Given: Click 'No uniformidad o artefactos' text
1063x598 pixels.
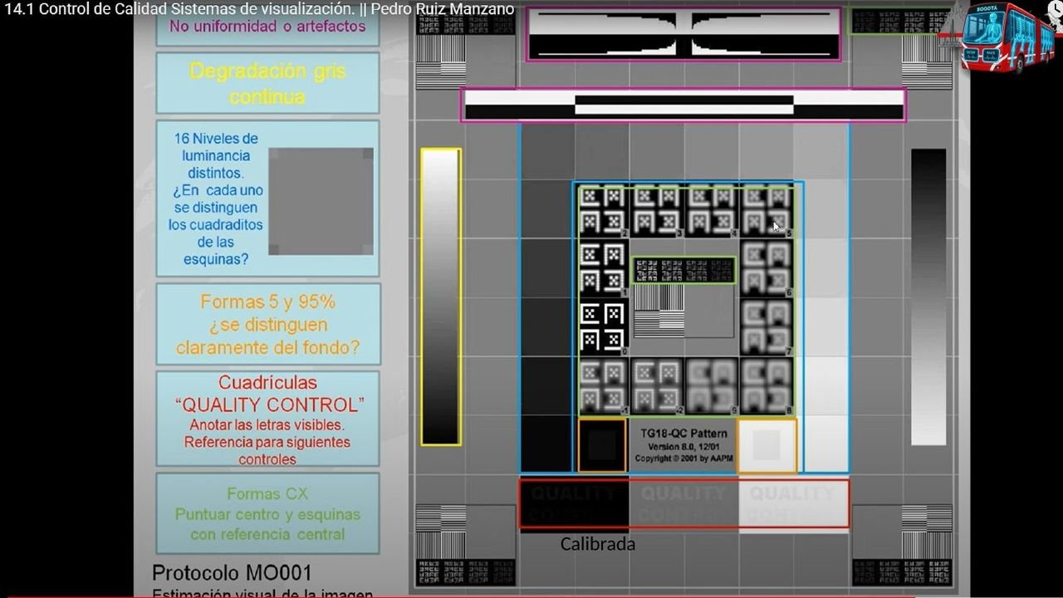Looking at the screenshot, I should click(267, 26).
